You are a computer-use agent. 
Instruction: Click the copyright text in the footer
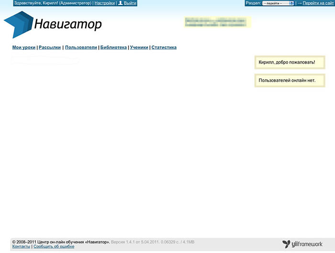click(x=61, y=242)
